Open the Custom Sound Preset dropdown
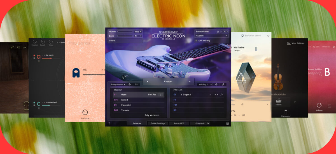Screen dimensions: 336x154 (212, 36)
